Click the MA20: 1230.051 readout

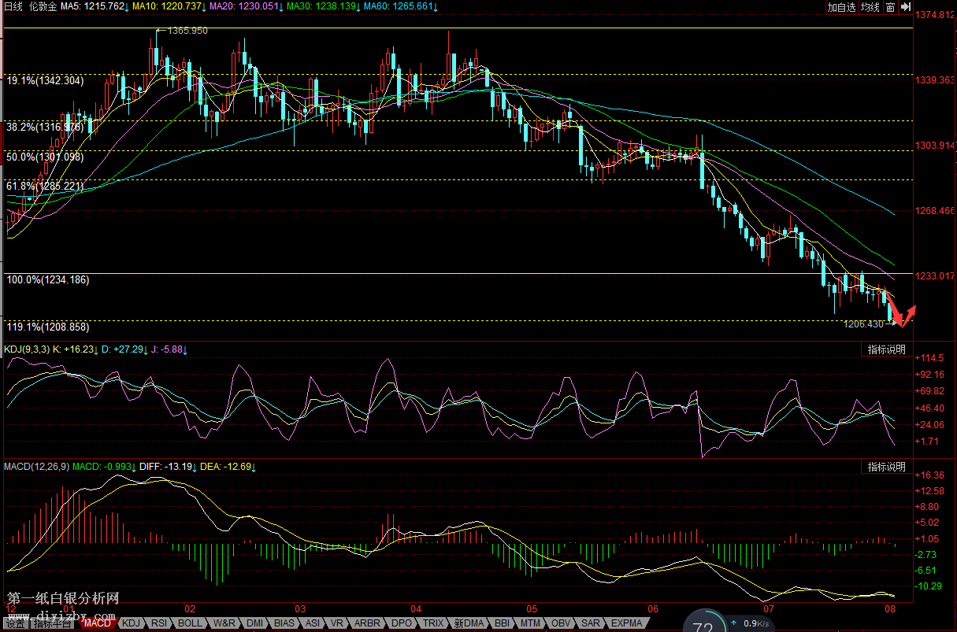(x=245, y=6)
